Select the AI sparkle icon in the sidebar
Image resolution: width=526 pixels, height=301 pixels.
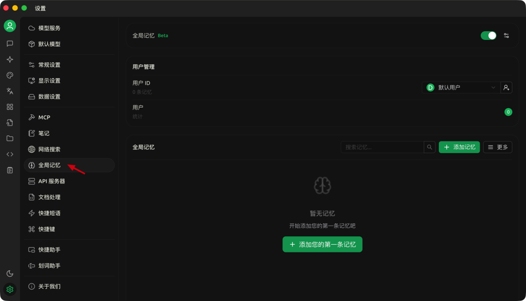10,59
